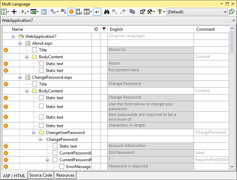
Task: Toggle the orange sun highlight toolbar button
Action: click(x=71, y=12)
